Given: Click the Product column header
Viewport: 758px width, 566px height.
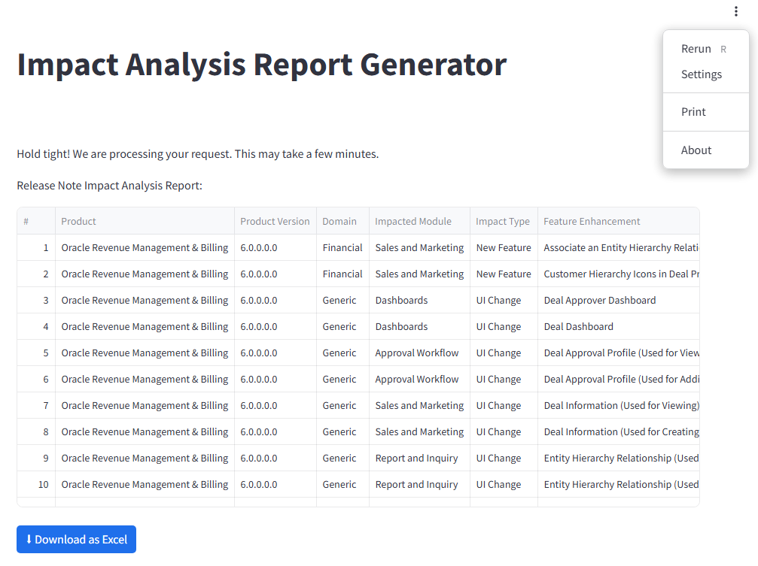Looking at the screenshot, I should (x=78, y=221).
